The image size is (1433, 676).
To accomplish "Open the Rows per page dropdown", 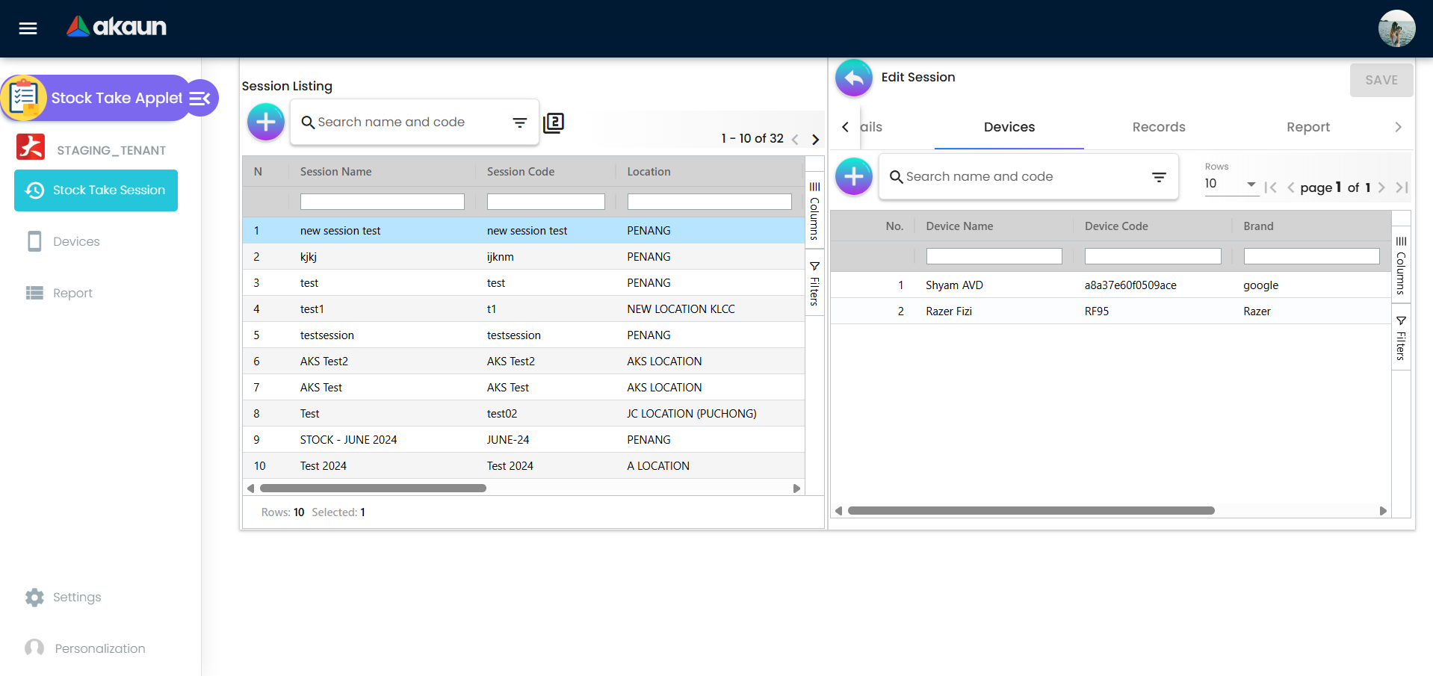I will coord(1230,184).
